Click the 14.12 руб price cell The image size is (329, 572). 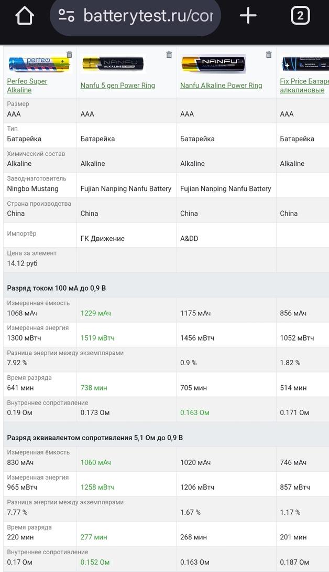pos(22,263)
